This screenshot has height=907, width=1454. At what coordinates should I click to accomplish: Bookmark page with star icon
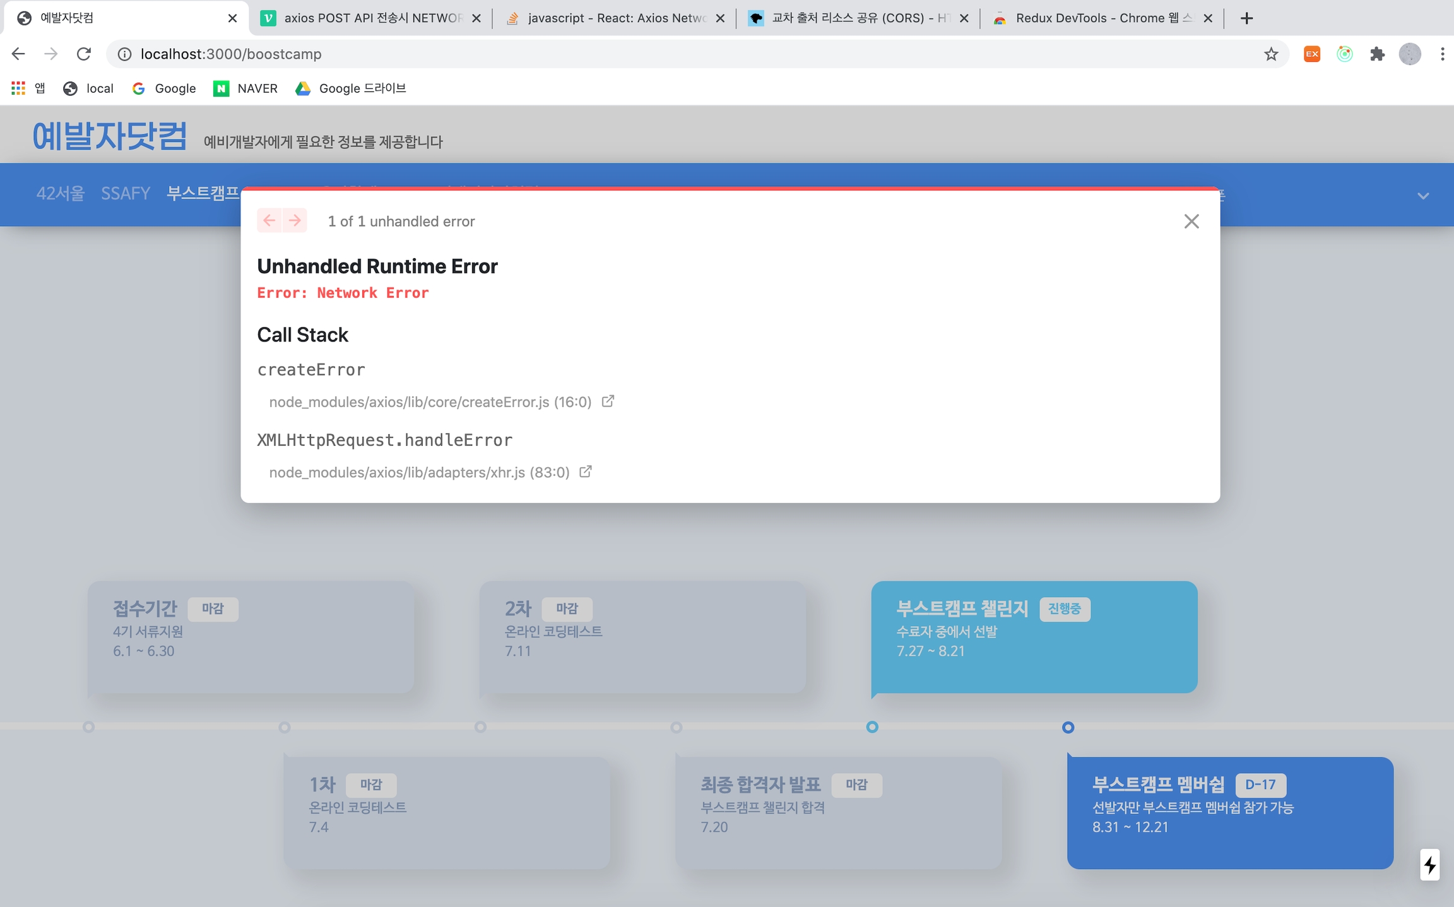pyautogui.click(x=1271, y=54)
